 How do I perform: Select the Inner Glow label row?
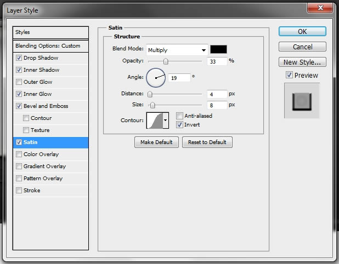[x=38, y=94]
